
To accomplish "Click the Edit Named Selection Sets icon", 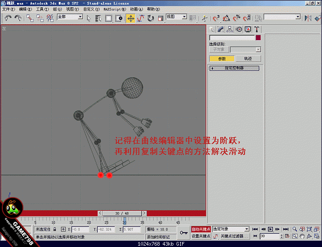I will pyautogui.click(x=258, y=18).
